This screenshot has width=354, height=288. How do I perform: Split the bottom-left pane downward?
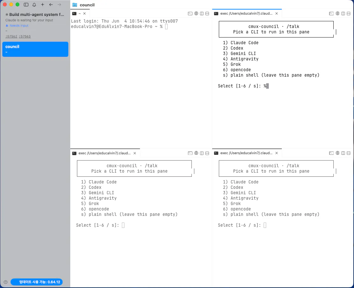click(x=207, y=153)
